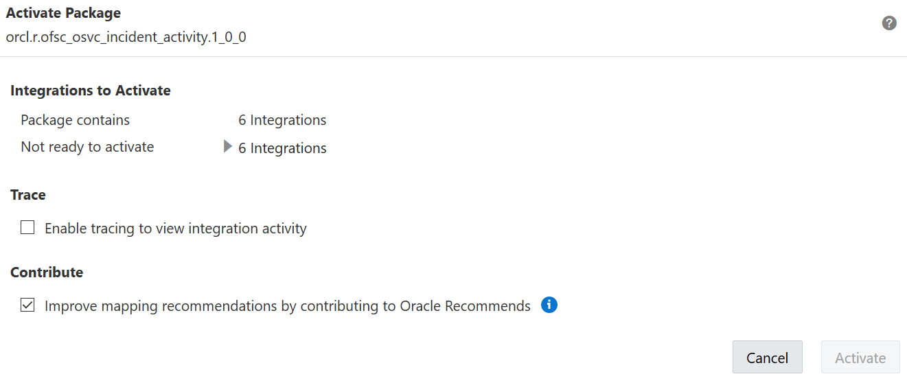Uncheck the Oracle Recommends contribution checkbox
Screen dimensions: 907x383
[x=27, y=305]
